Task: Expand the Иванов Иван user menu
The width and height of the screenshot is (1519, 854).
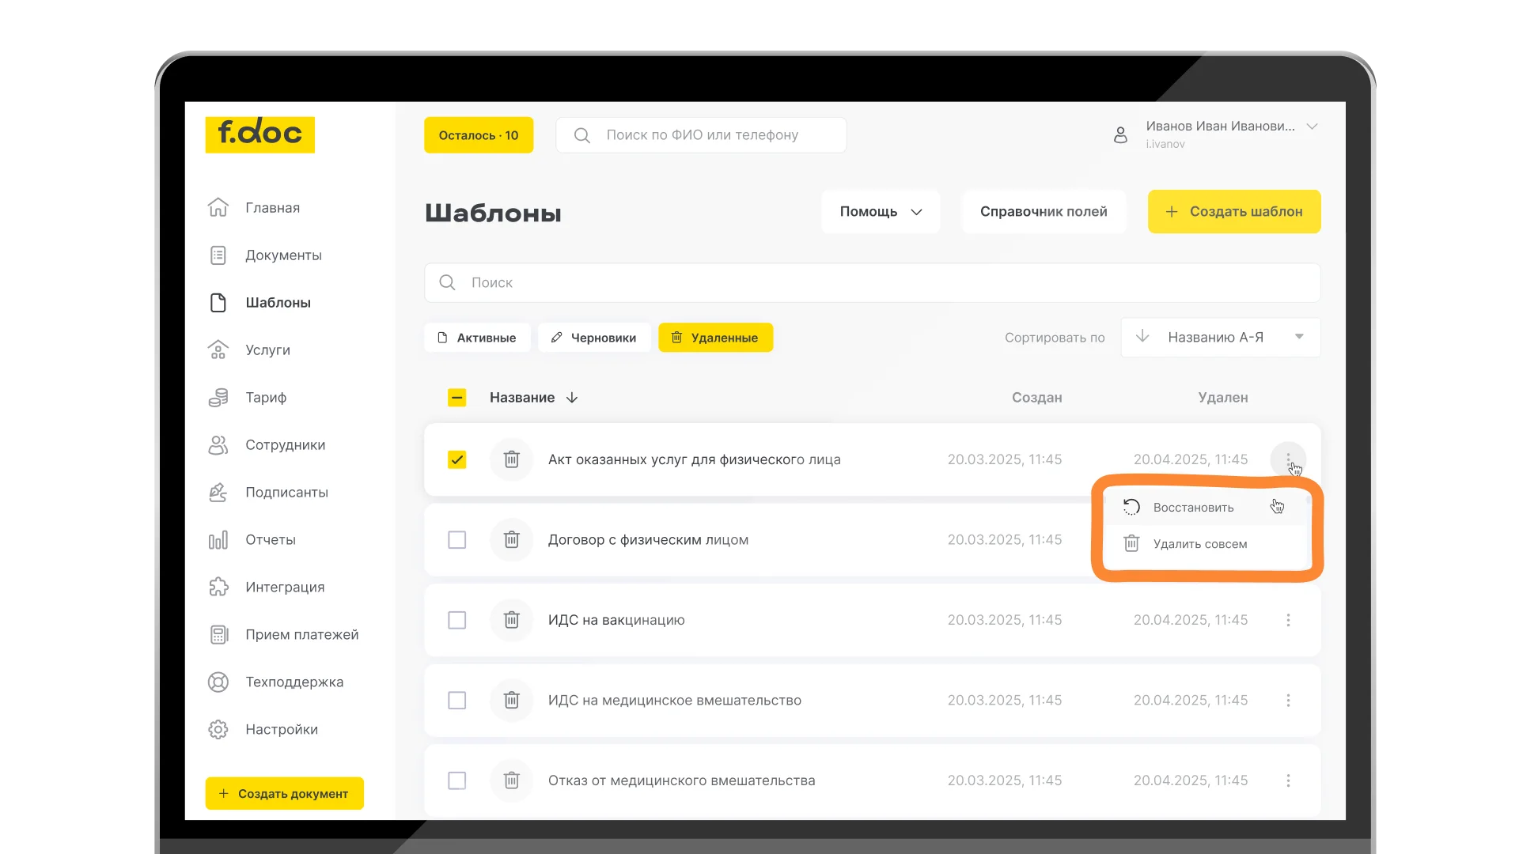Action: (1312, 127)
